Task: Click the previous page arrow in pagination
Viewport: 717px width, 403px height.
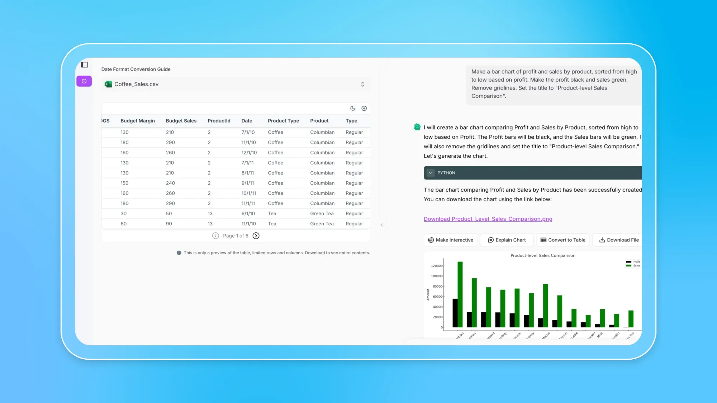Action: pos(215,236)
